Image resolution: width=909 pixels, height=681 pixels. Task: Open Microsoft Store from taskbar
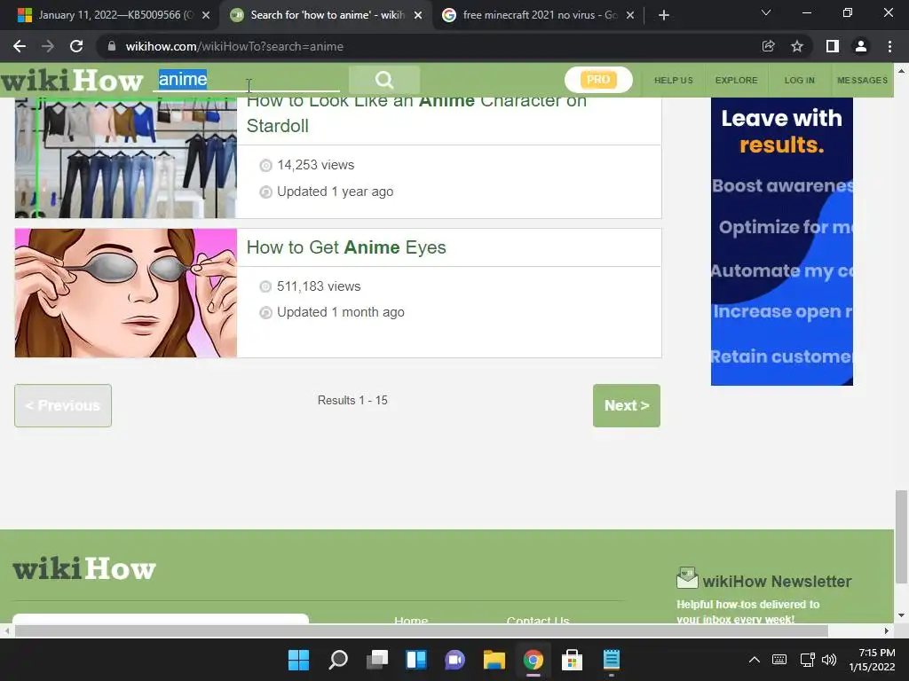click(573, 660)
